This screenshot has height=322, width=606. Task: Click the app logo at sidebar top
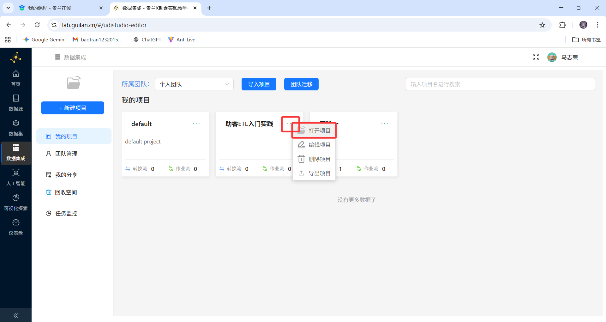click(x=16, y=57)
